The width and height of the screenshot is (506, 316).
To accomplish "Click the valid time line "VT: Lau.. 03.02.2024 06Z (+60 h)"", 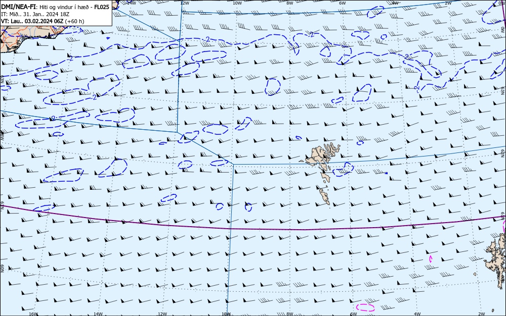I will (x=43, y=21).
